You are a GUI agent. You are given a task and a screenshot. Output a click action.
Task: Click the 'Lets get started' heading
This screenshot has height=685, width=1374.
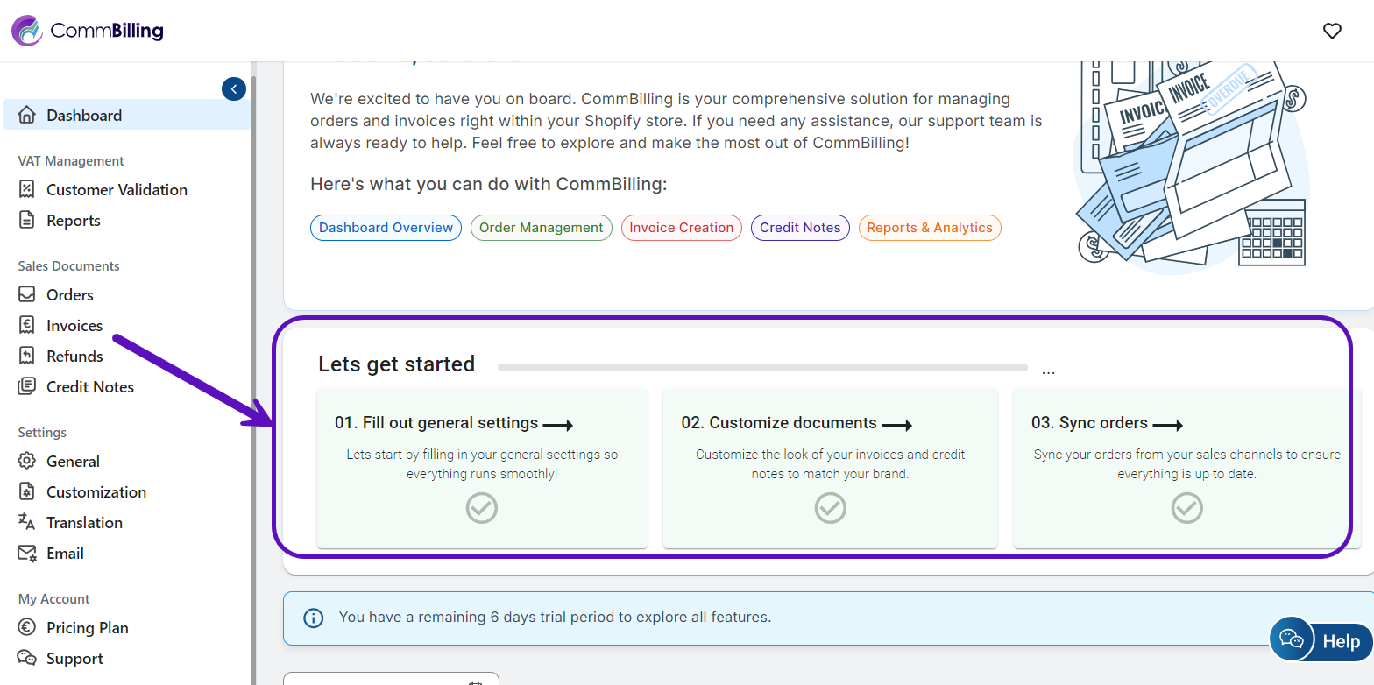tap(396, 364)
